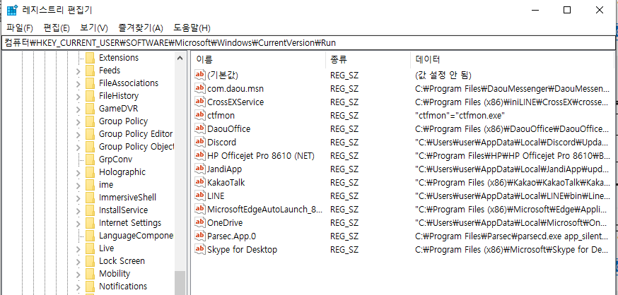The height and width of the screenshot is (295, 618).
Task: Click the (값 설정 안 됨) data cell
Action: 443,75
